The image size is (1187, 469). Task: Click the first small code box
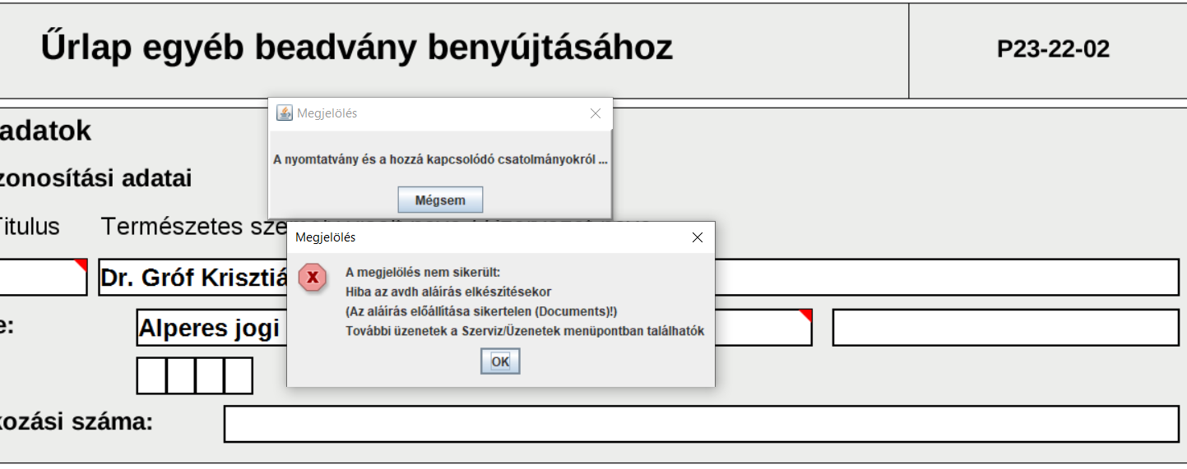point(151,376)
